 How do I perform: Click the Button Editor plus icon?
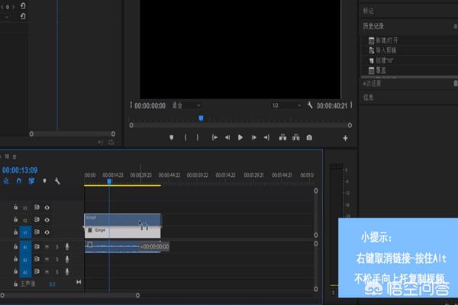(345, 138)
